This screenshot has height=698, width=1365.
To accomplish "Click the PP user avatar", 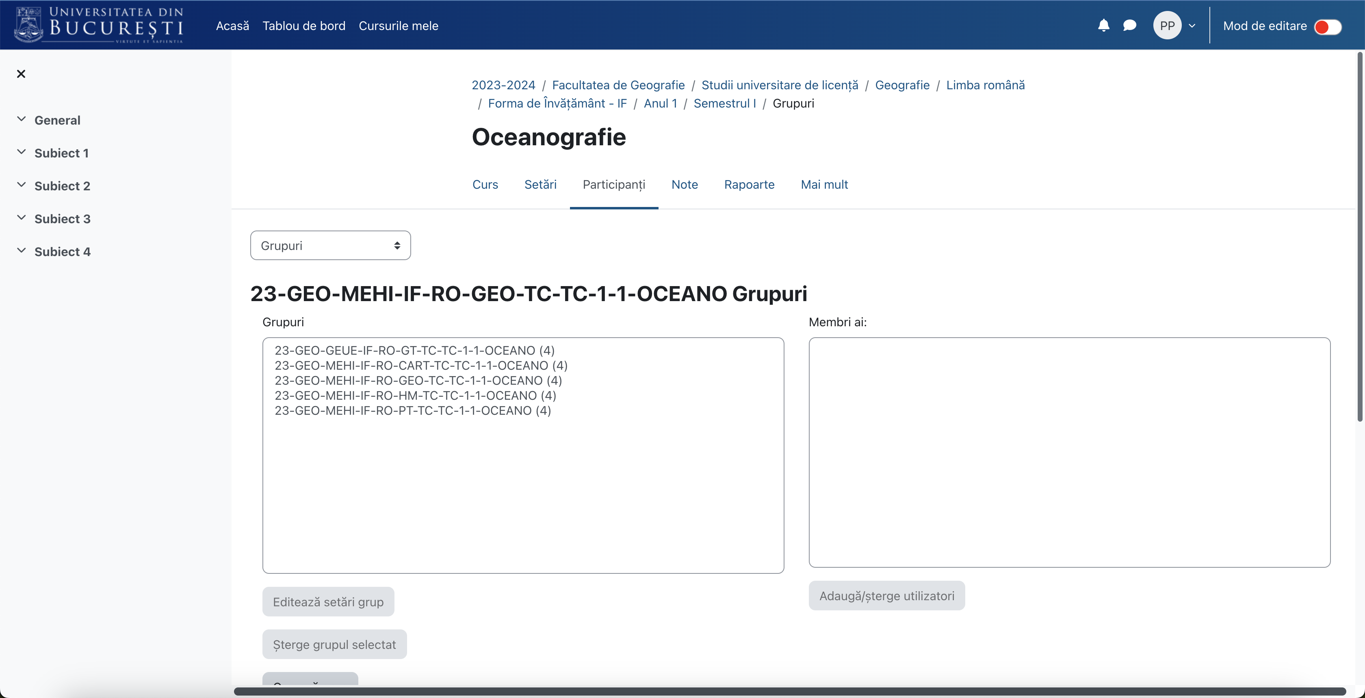I will point(1167,26).
